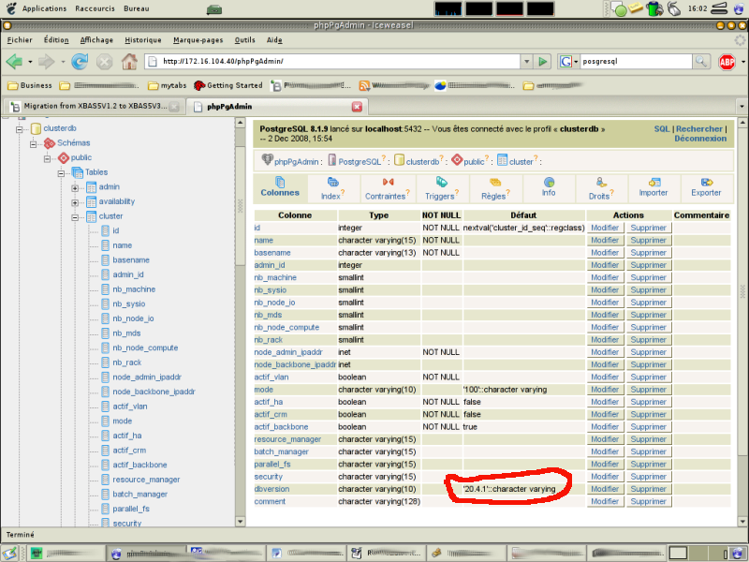This screenshot has height=562, width=749.
Task: Click the browser Reload button
Action: pyautogui.click(x=80, y=62)
